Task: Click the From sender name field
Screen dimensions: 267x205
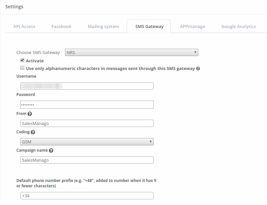Action: [x=87, y=123]
